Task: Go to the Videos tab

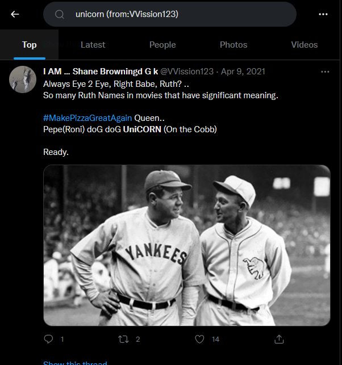Action: point(305,45)
